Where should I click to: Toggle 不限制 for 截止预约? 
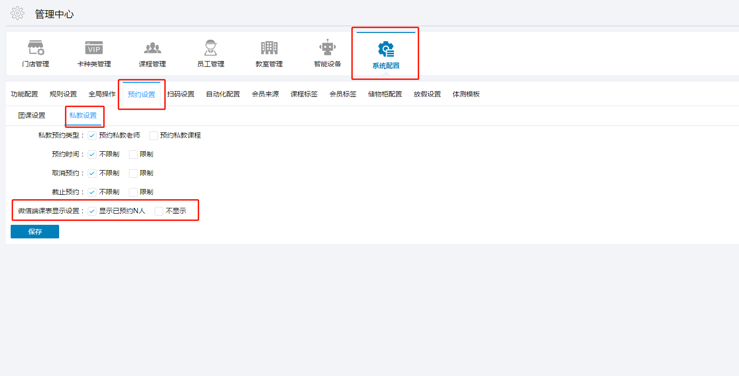pyautogui.click(x=92, y=192)
